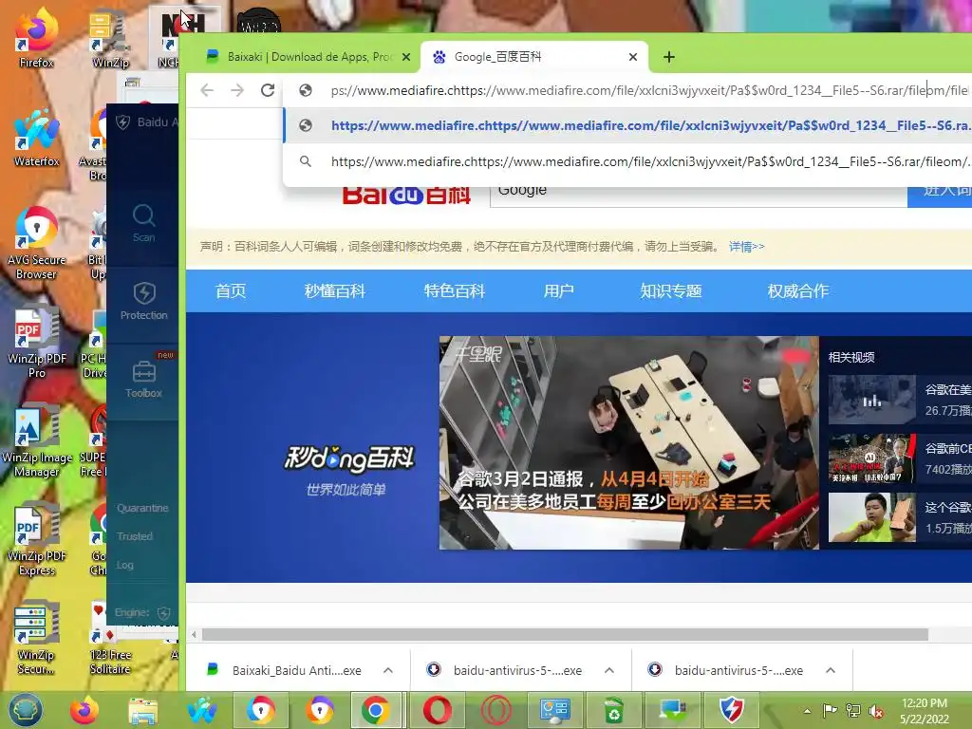Viewport: 972px width, 729px height.
Task: Expand options for Baixaki_Baidu Anti....exe download
Action: pos(388,670)
